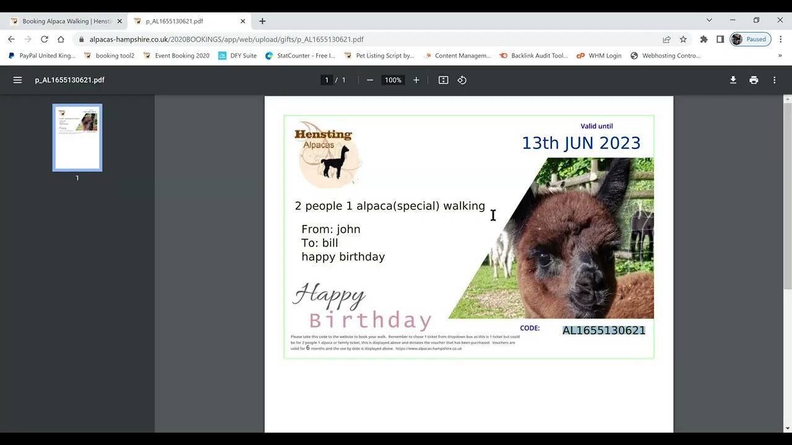Viewport: 792px width, 445px height.
Task: Open the DFY Suite bookmark
Action: point(238,56)
